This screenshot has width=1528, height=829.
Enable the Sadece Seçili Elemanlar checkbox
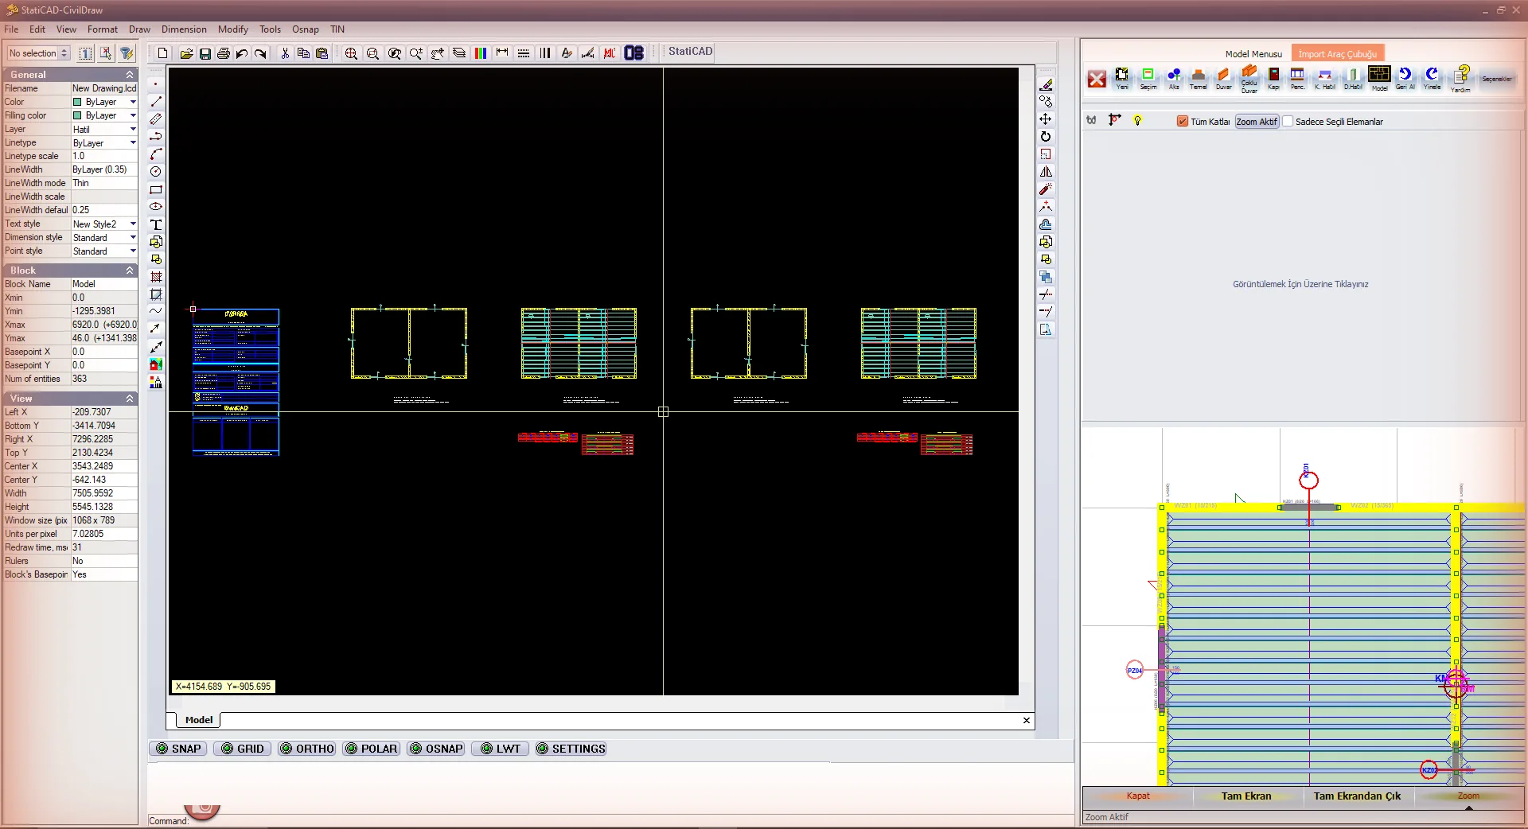pos(1288,122)
